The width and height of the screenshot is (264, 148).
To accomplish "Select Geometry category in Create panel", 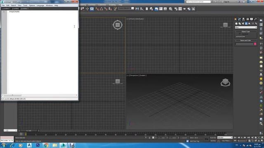I will point(236,24).
